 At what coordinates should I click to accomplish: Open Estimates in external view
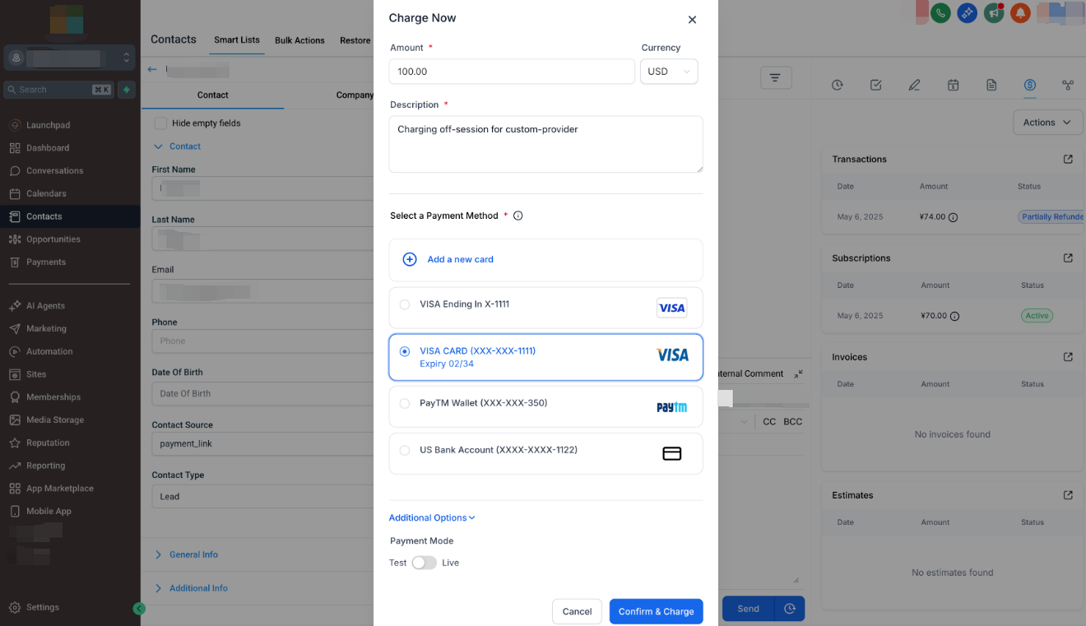pyautogui.click(x=1068, y=495)
